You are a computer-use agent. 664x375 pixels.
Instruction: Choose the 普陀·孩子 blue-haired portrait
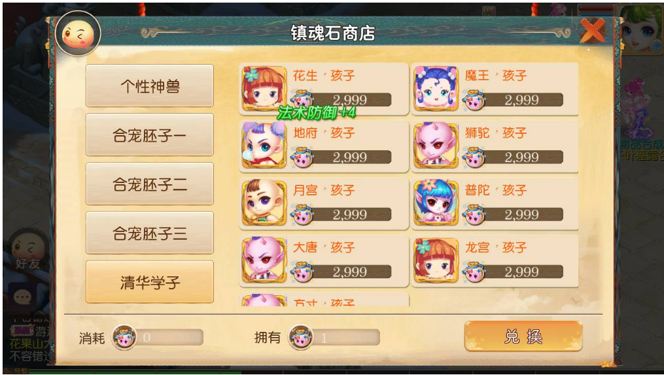click(436, 203)
